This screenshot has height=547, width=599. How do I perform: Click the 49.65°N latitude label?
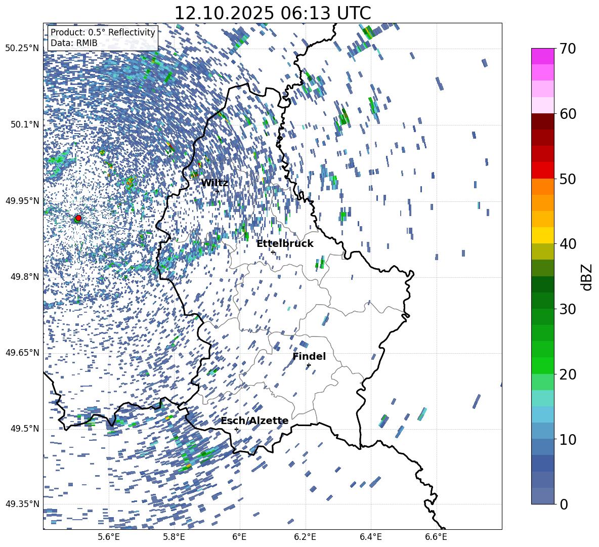click(x=22, y=352)
